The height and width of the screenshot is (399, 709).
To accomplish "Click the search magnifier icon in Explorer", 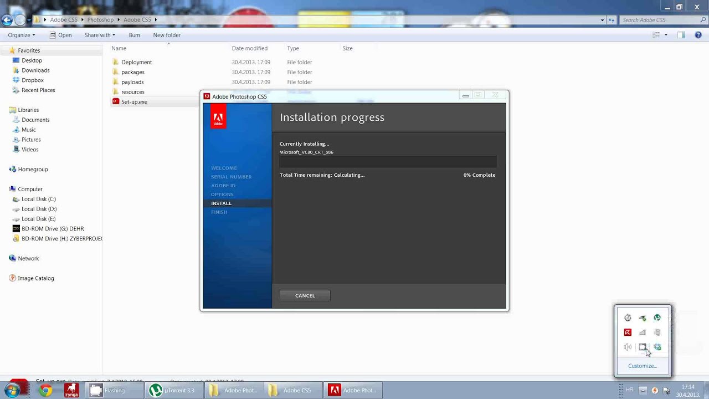I will point(703,20).
